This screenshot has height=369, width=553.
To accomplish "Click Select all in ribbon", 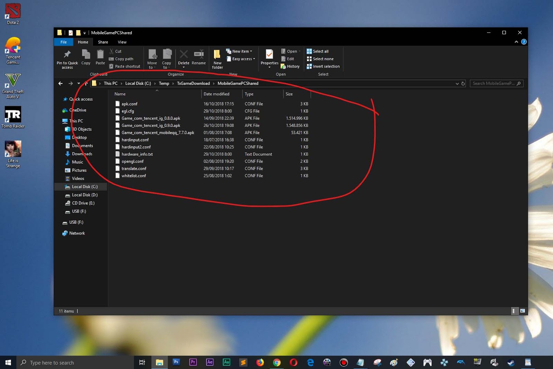I will 318,51.
